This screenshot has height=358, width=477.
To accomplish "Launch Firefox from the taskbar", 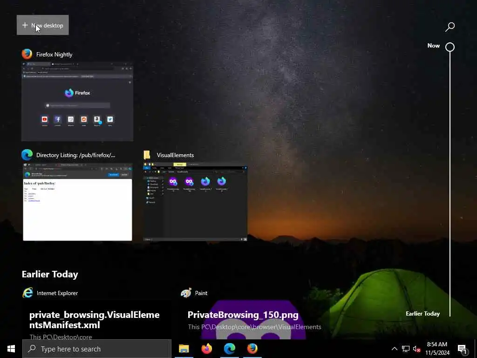I will click(206, 349).
